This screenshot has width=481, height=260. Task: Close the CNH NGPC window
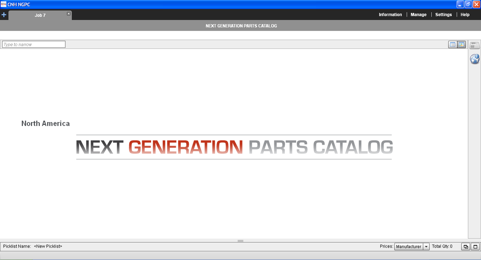pyautogui.click(x=476, y=4)
